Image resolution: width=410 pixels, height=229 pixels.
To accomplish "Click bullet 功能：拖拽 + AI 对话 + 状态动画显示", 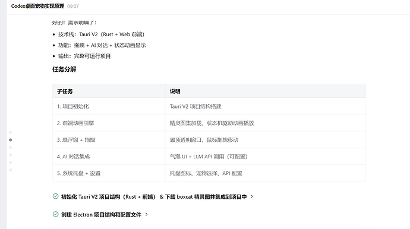I will click(102, 45).
